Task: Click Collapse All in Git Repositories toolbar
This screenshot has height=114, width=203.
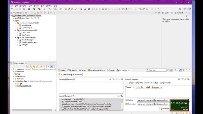Action: point(27,66)
